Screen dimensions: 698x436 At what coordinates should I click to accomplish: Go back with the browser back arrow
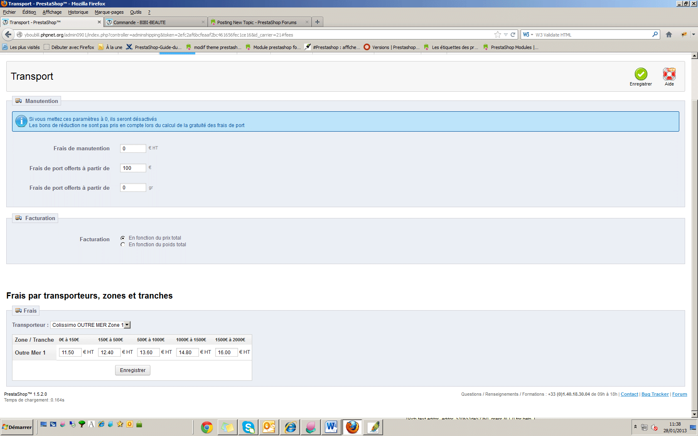click(8, 34)
